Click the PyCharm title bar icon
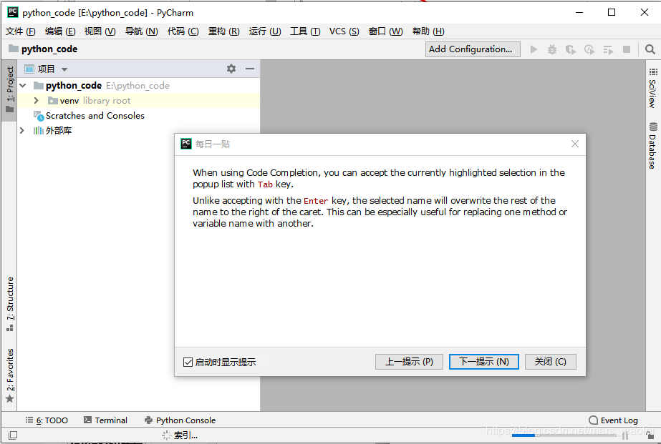The image size is (661, 444). tap(13, 12)
